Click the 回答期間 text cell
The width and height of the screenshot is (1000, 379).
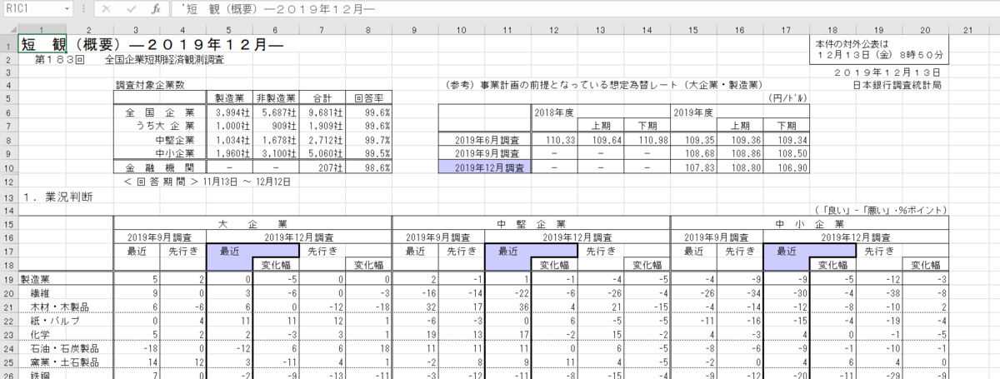coord(207,181)
